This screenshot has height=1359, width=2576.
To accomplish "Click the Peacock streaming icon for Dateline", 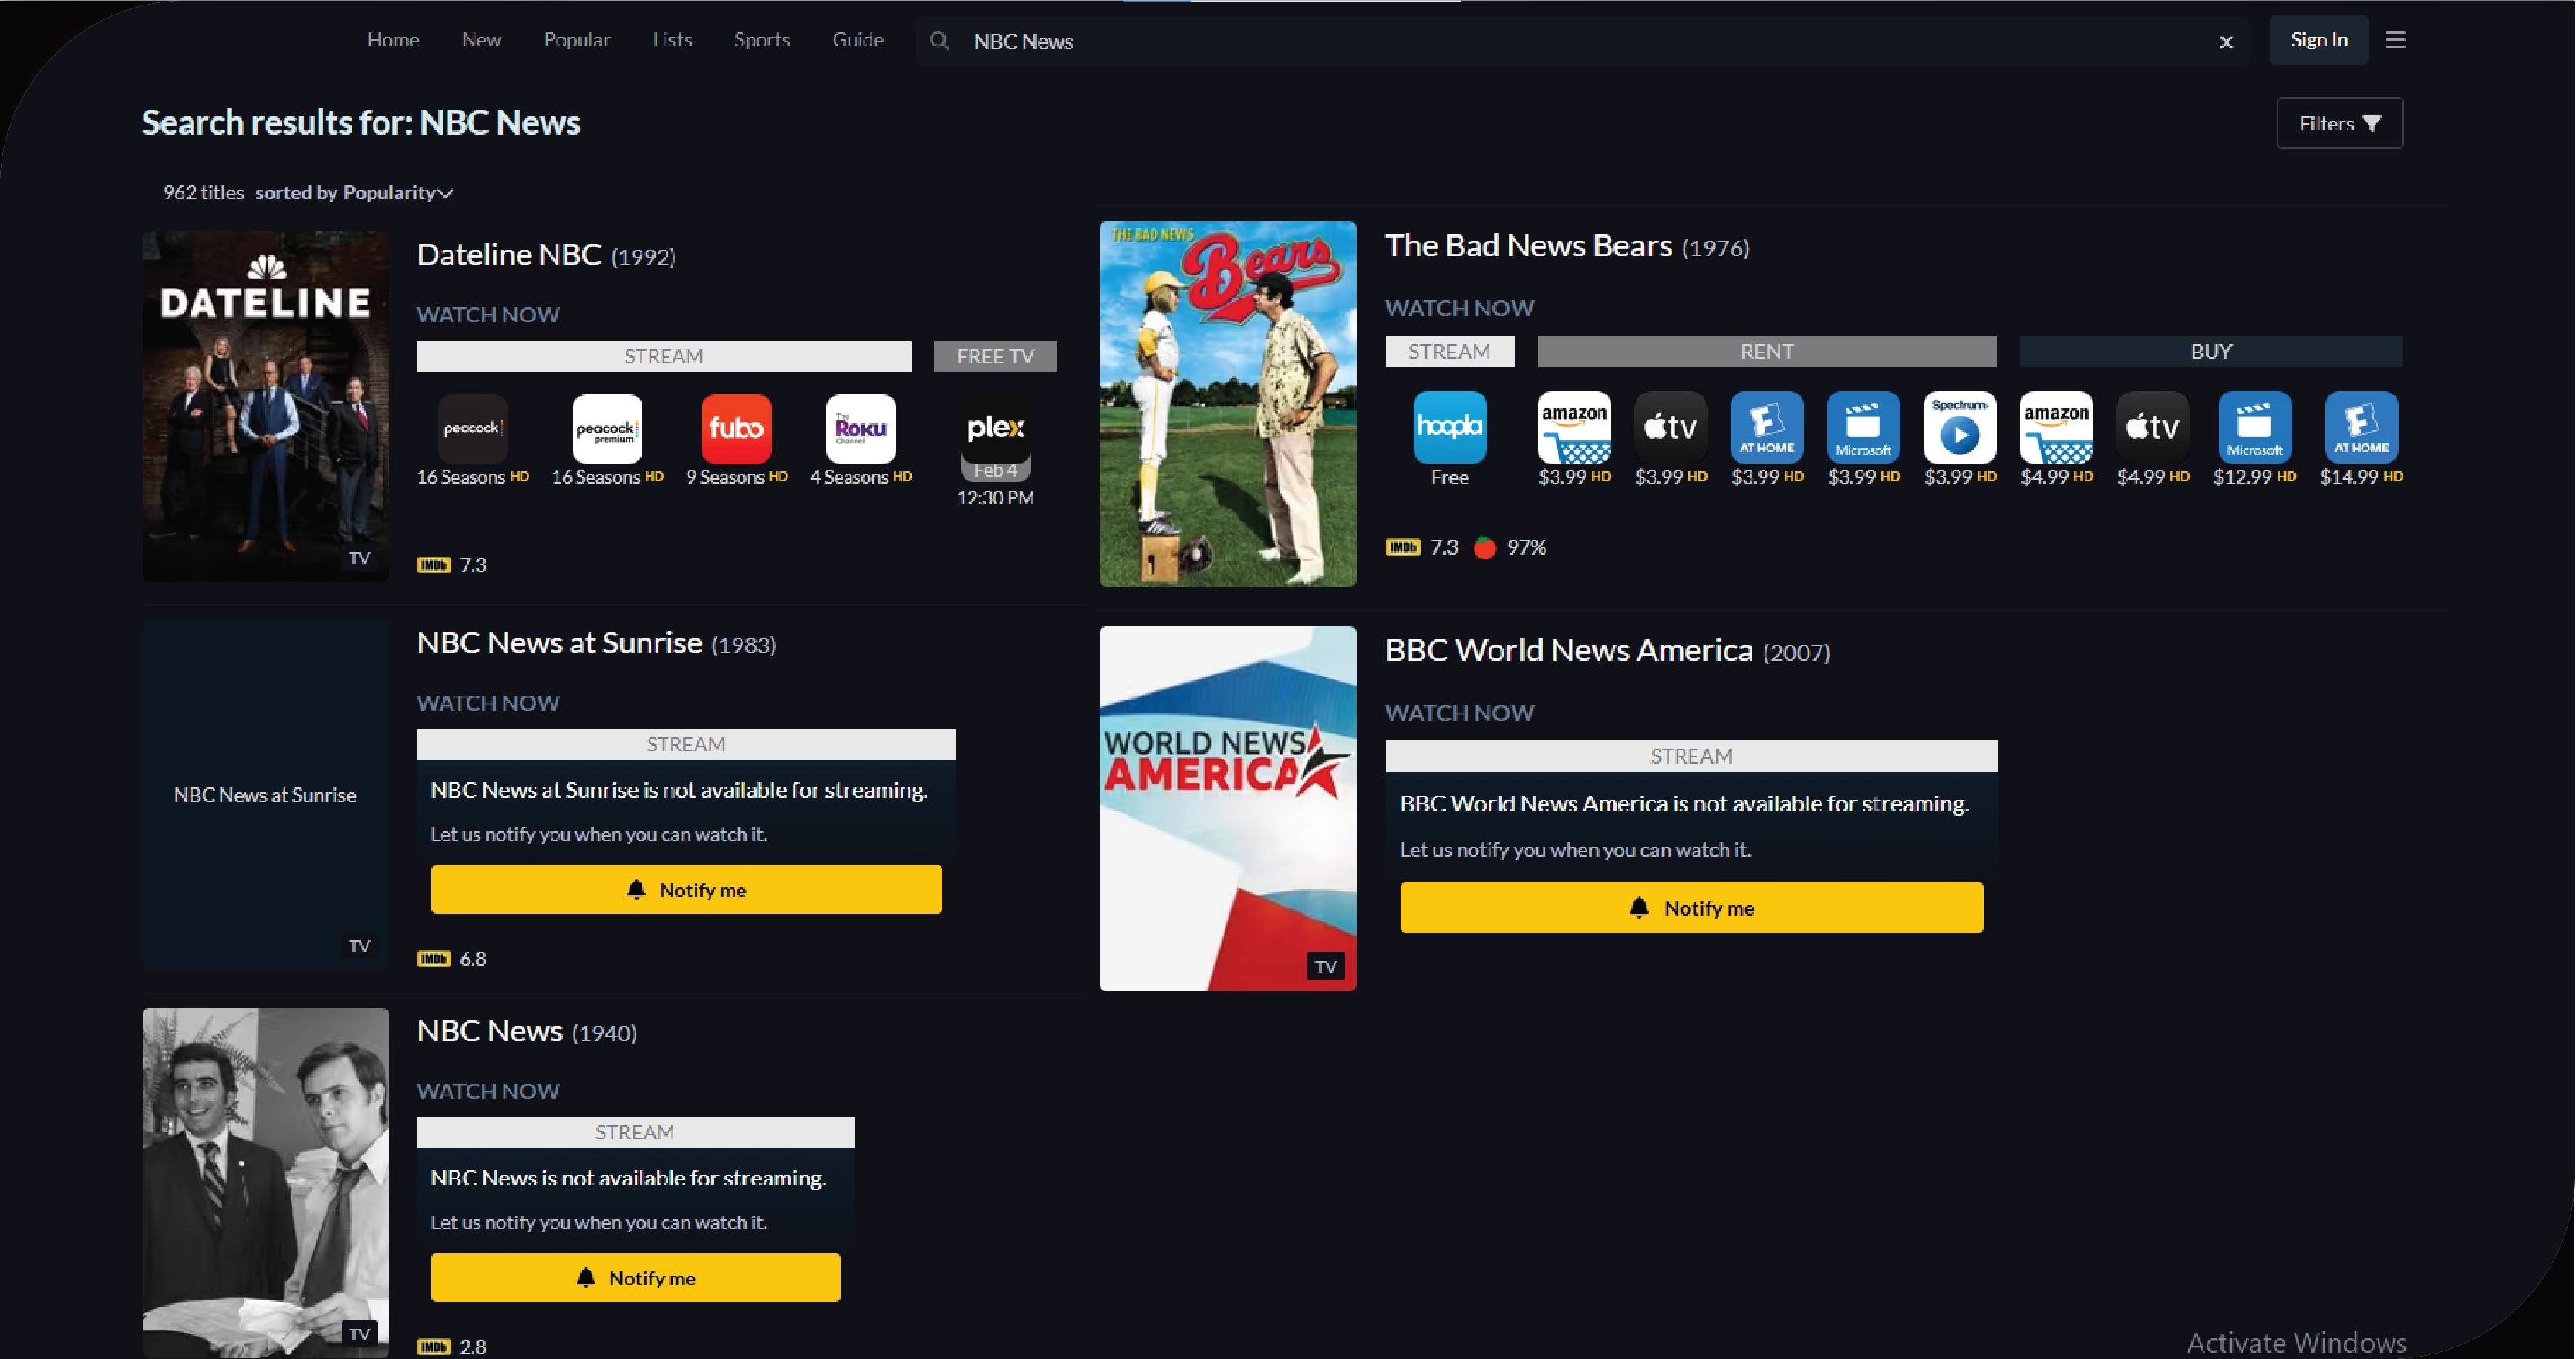I will tap(472, 428).
